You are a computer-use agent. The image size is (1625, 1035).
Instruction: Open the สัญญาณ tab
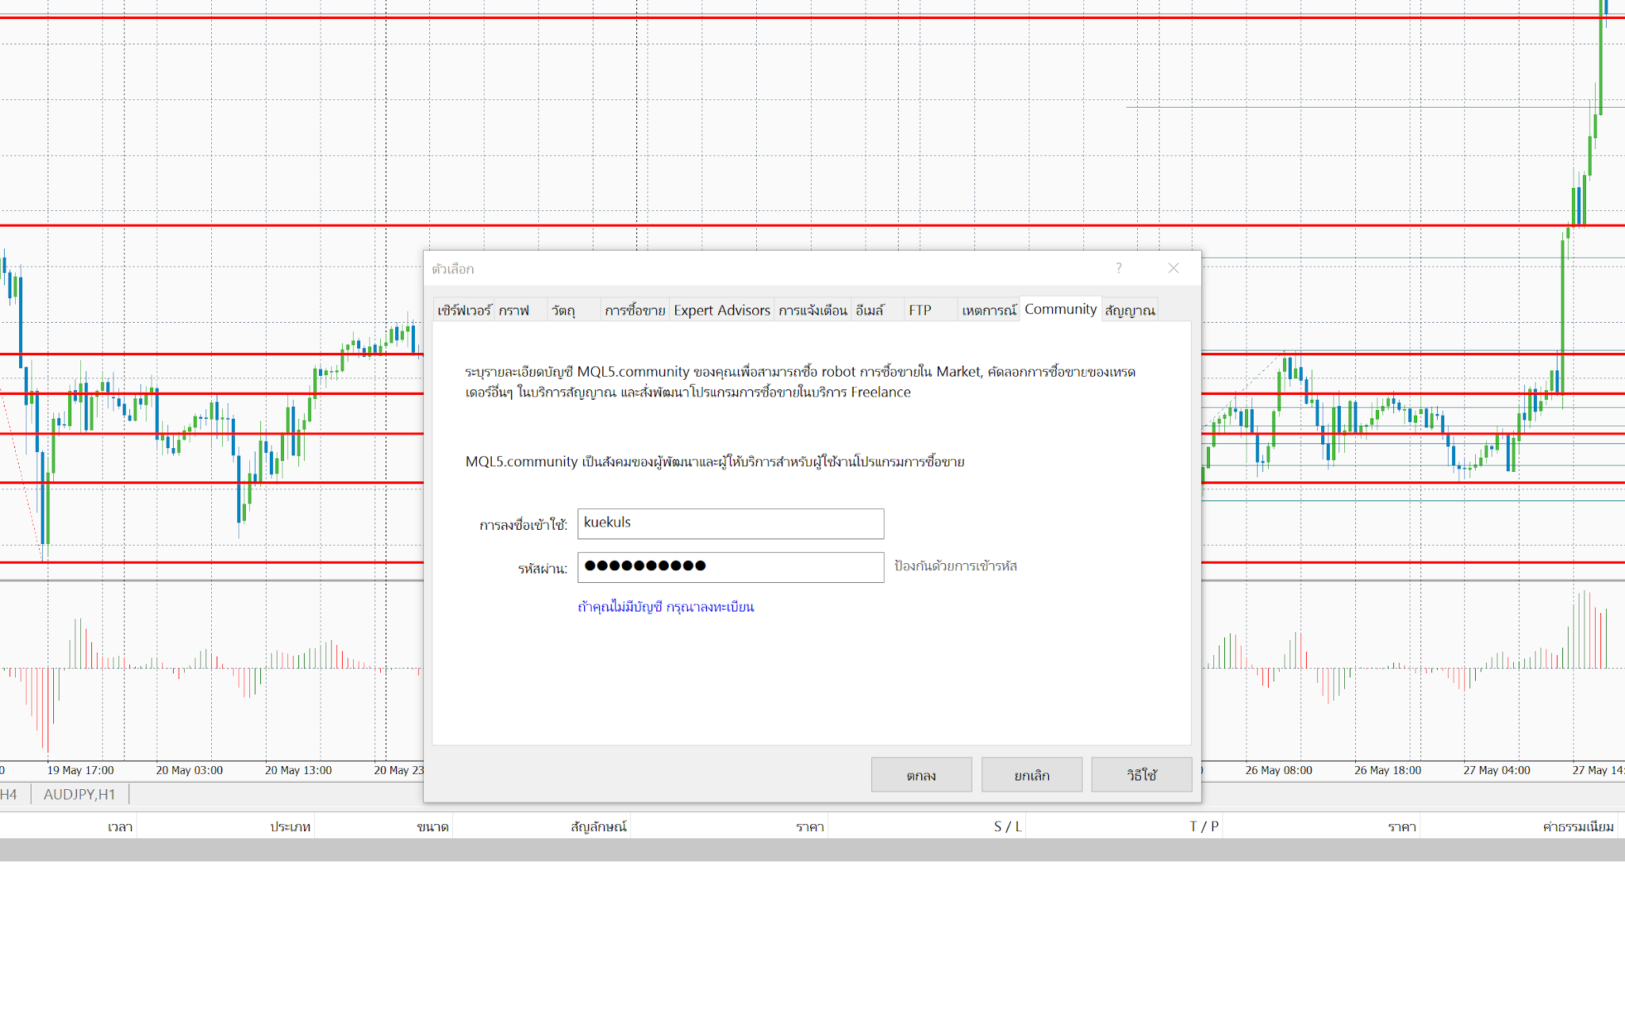(x=1129, y=310)
